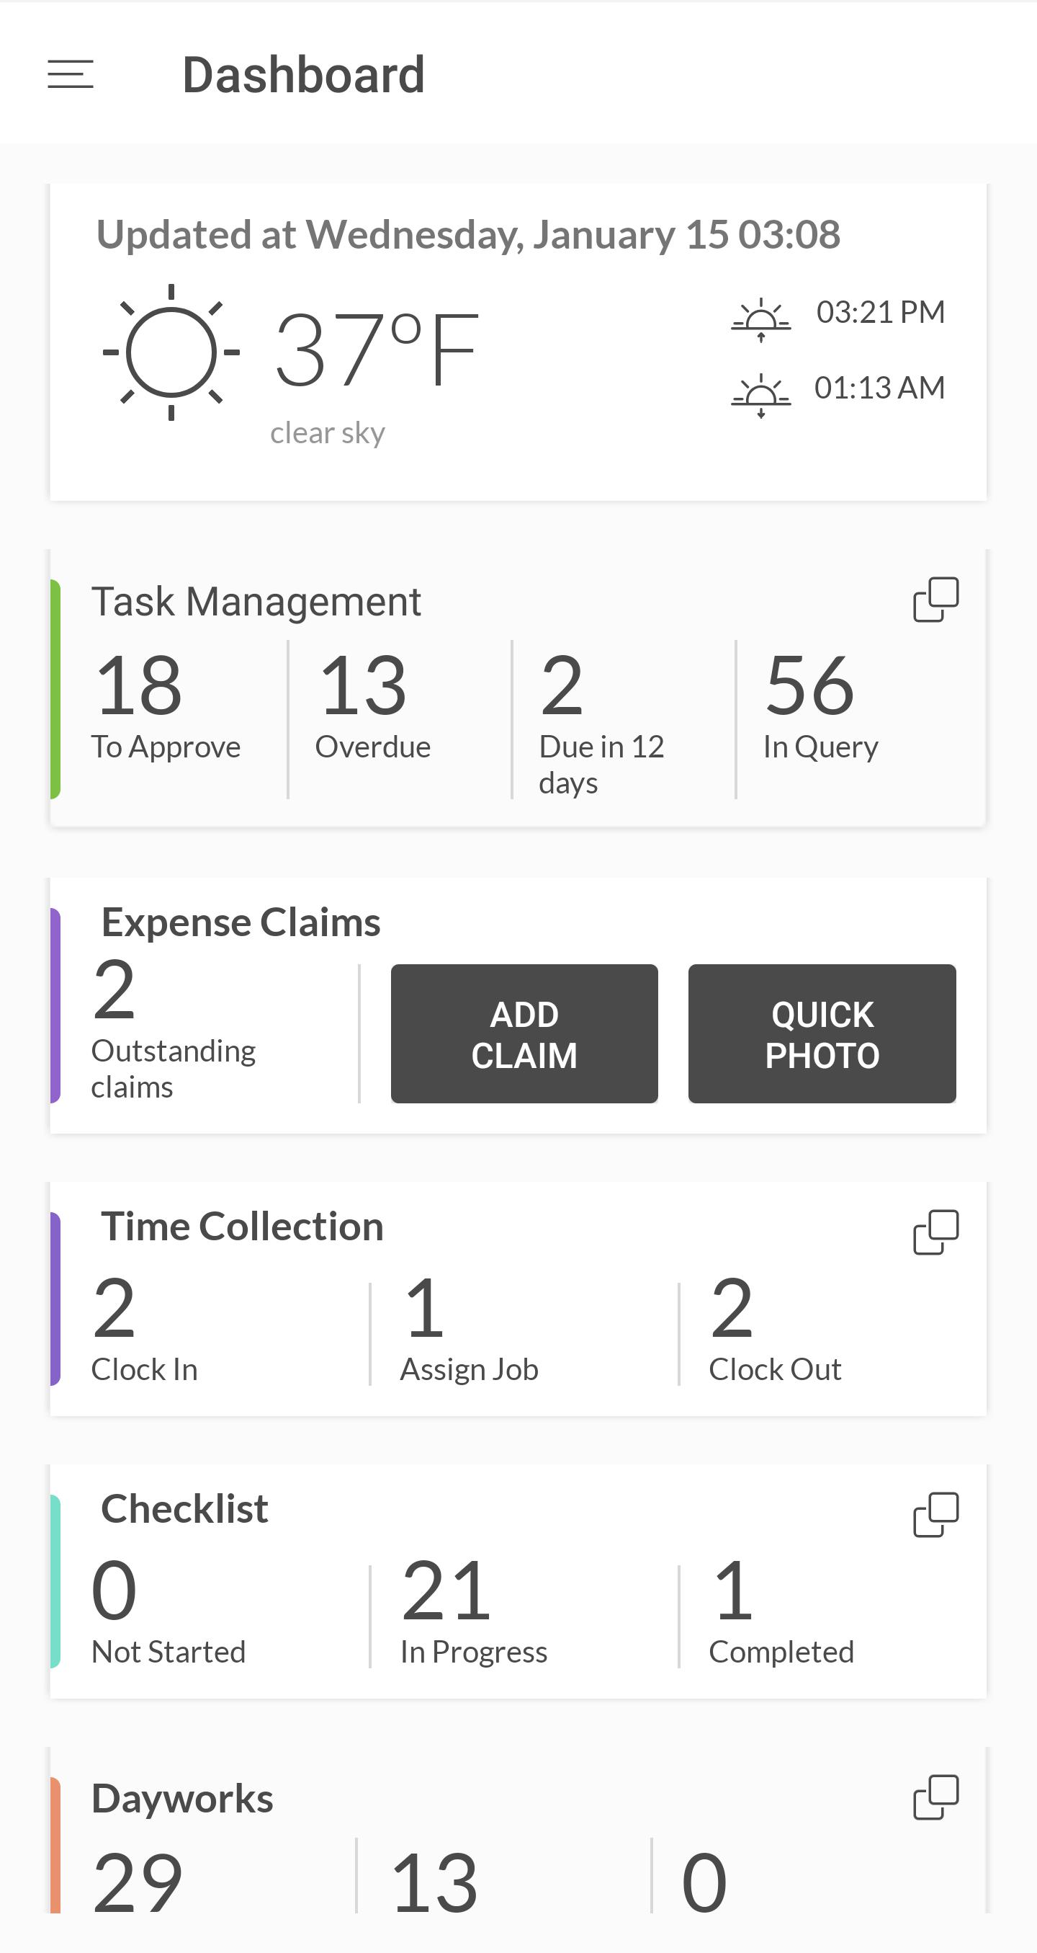Open the hamburger navigation menu

[x=71, y=74]
